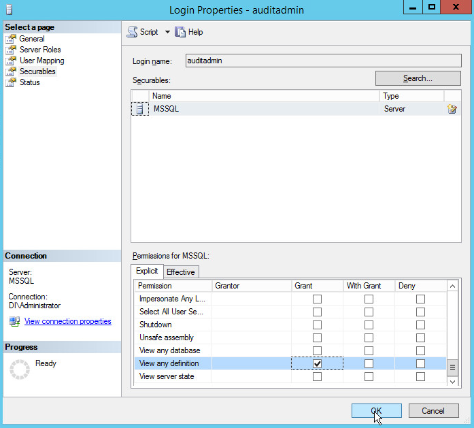Click the Status page icon
Viewport: 474px width, 428px height.
[11, 82]
